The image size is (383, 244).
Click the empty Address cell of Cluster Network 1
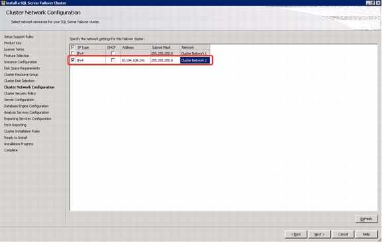point(135,53)
